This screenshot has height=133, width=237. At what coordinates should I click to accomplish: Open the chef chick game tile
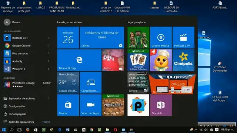161,60
